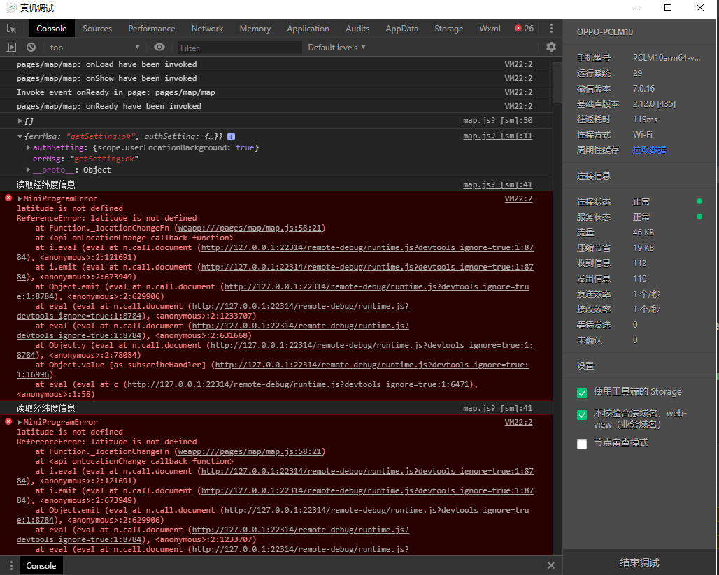Click the 119ms round-trip time value

pos(645,119)
